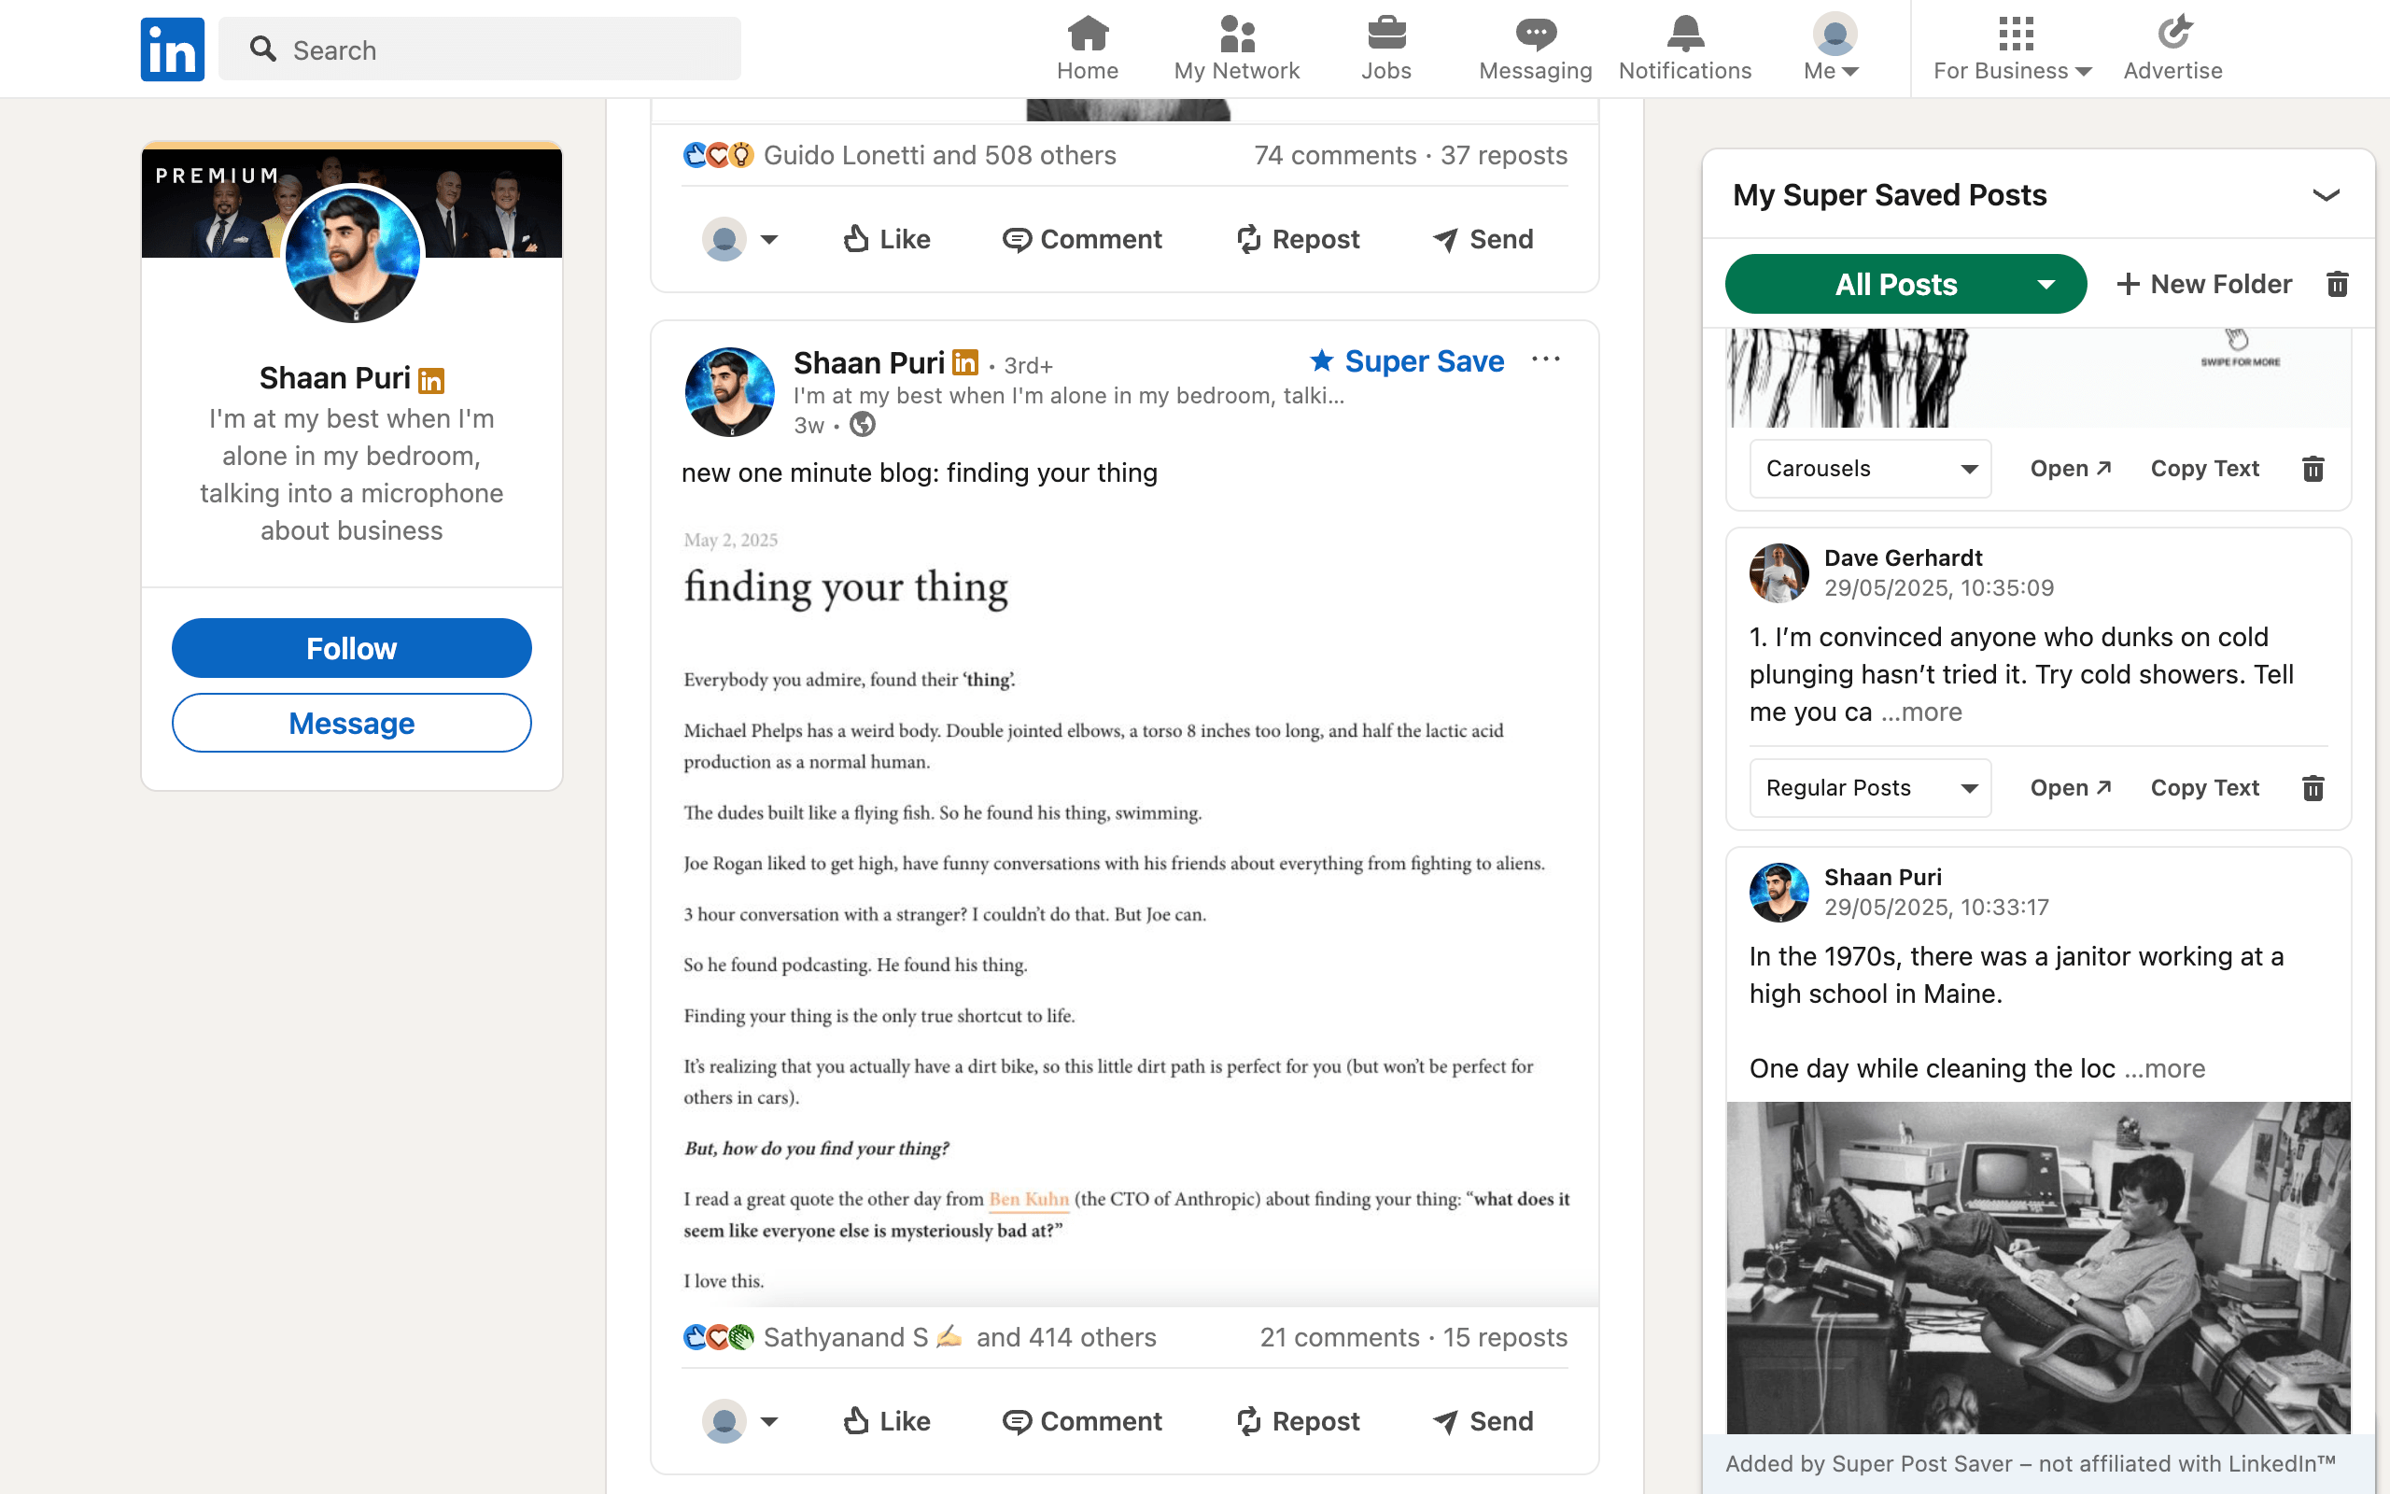
Task: Open Shaan Puri's name link in the post header
Action: [869, 363]
